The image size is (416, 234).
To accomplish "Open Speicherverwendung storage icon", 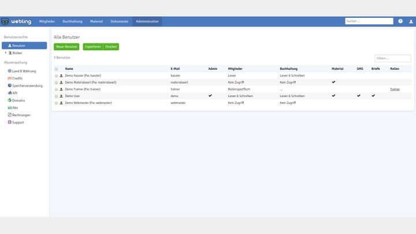I will pos(10,86).
